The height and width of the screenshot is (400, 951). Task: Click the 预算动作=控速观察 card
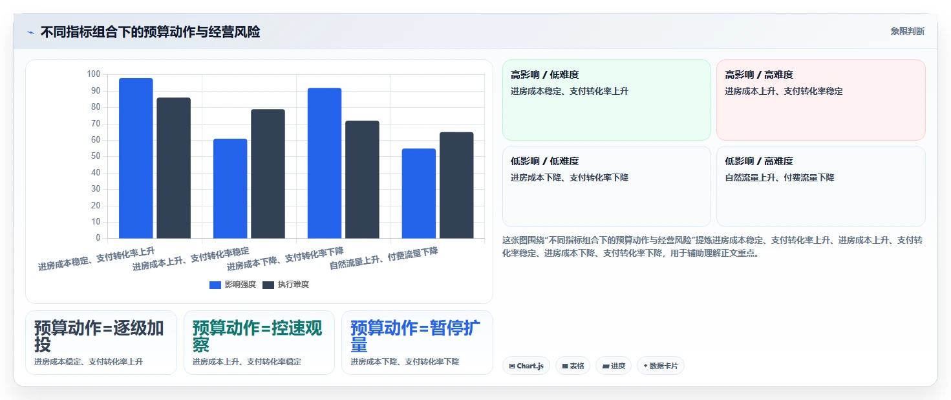pyautogui.click(x=259, y=343)
